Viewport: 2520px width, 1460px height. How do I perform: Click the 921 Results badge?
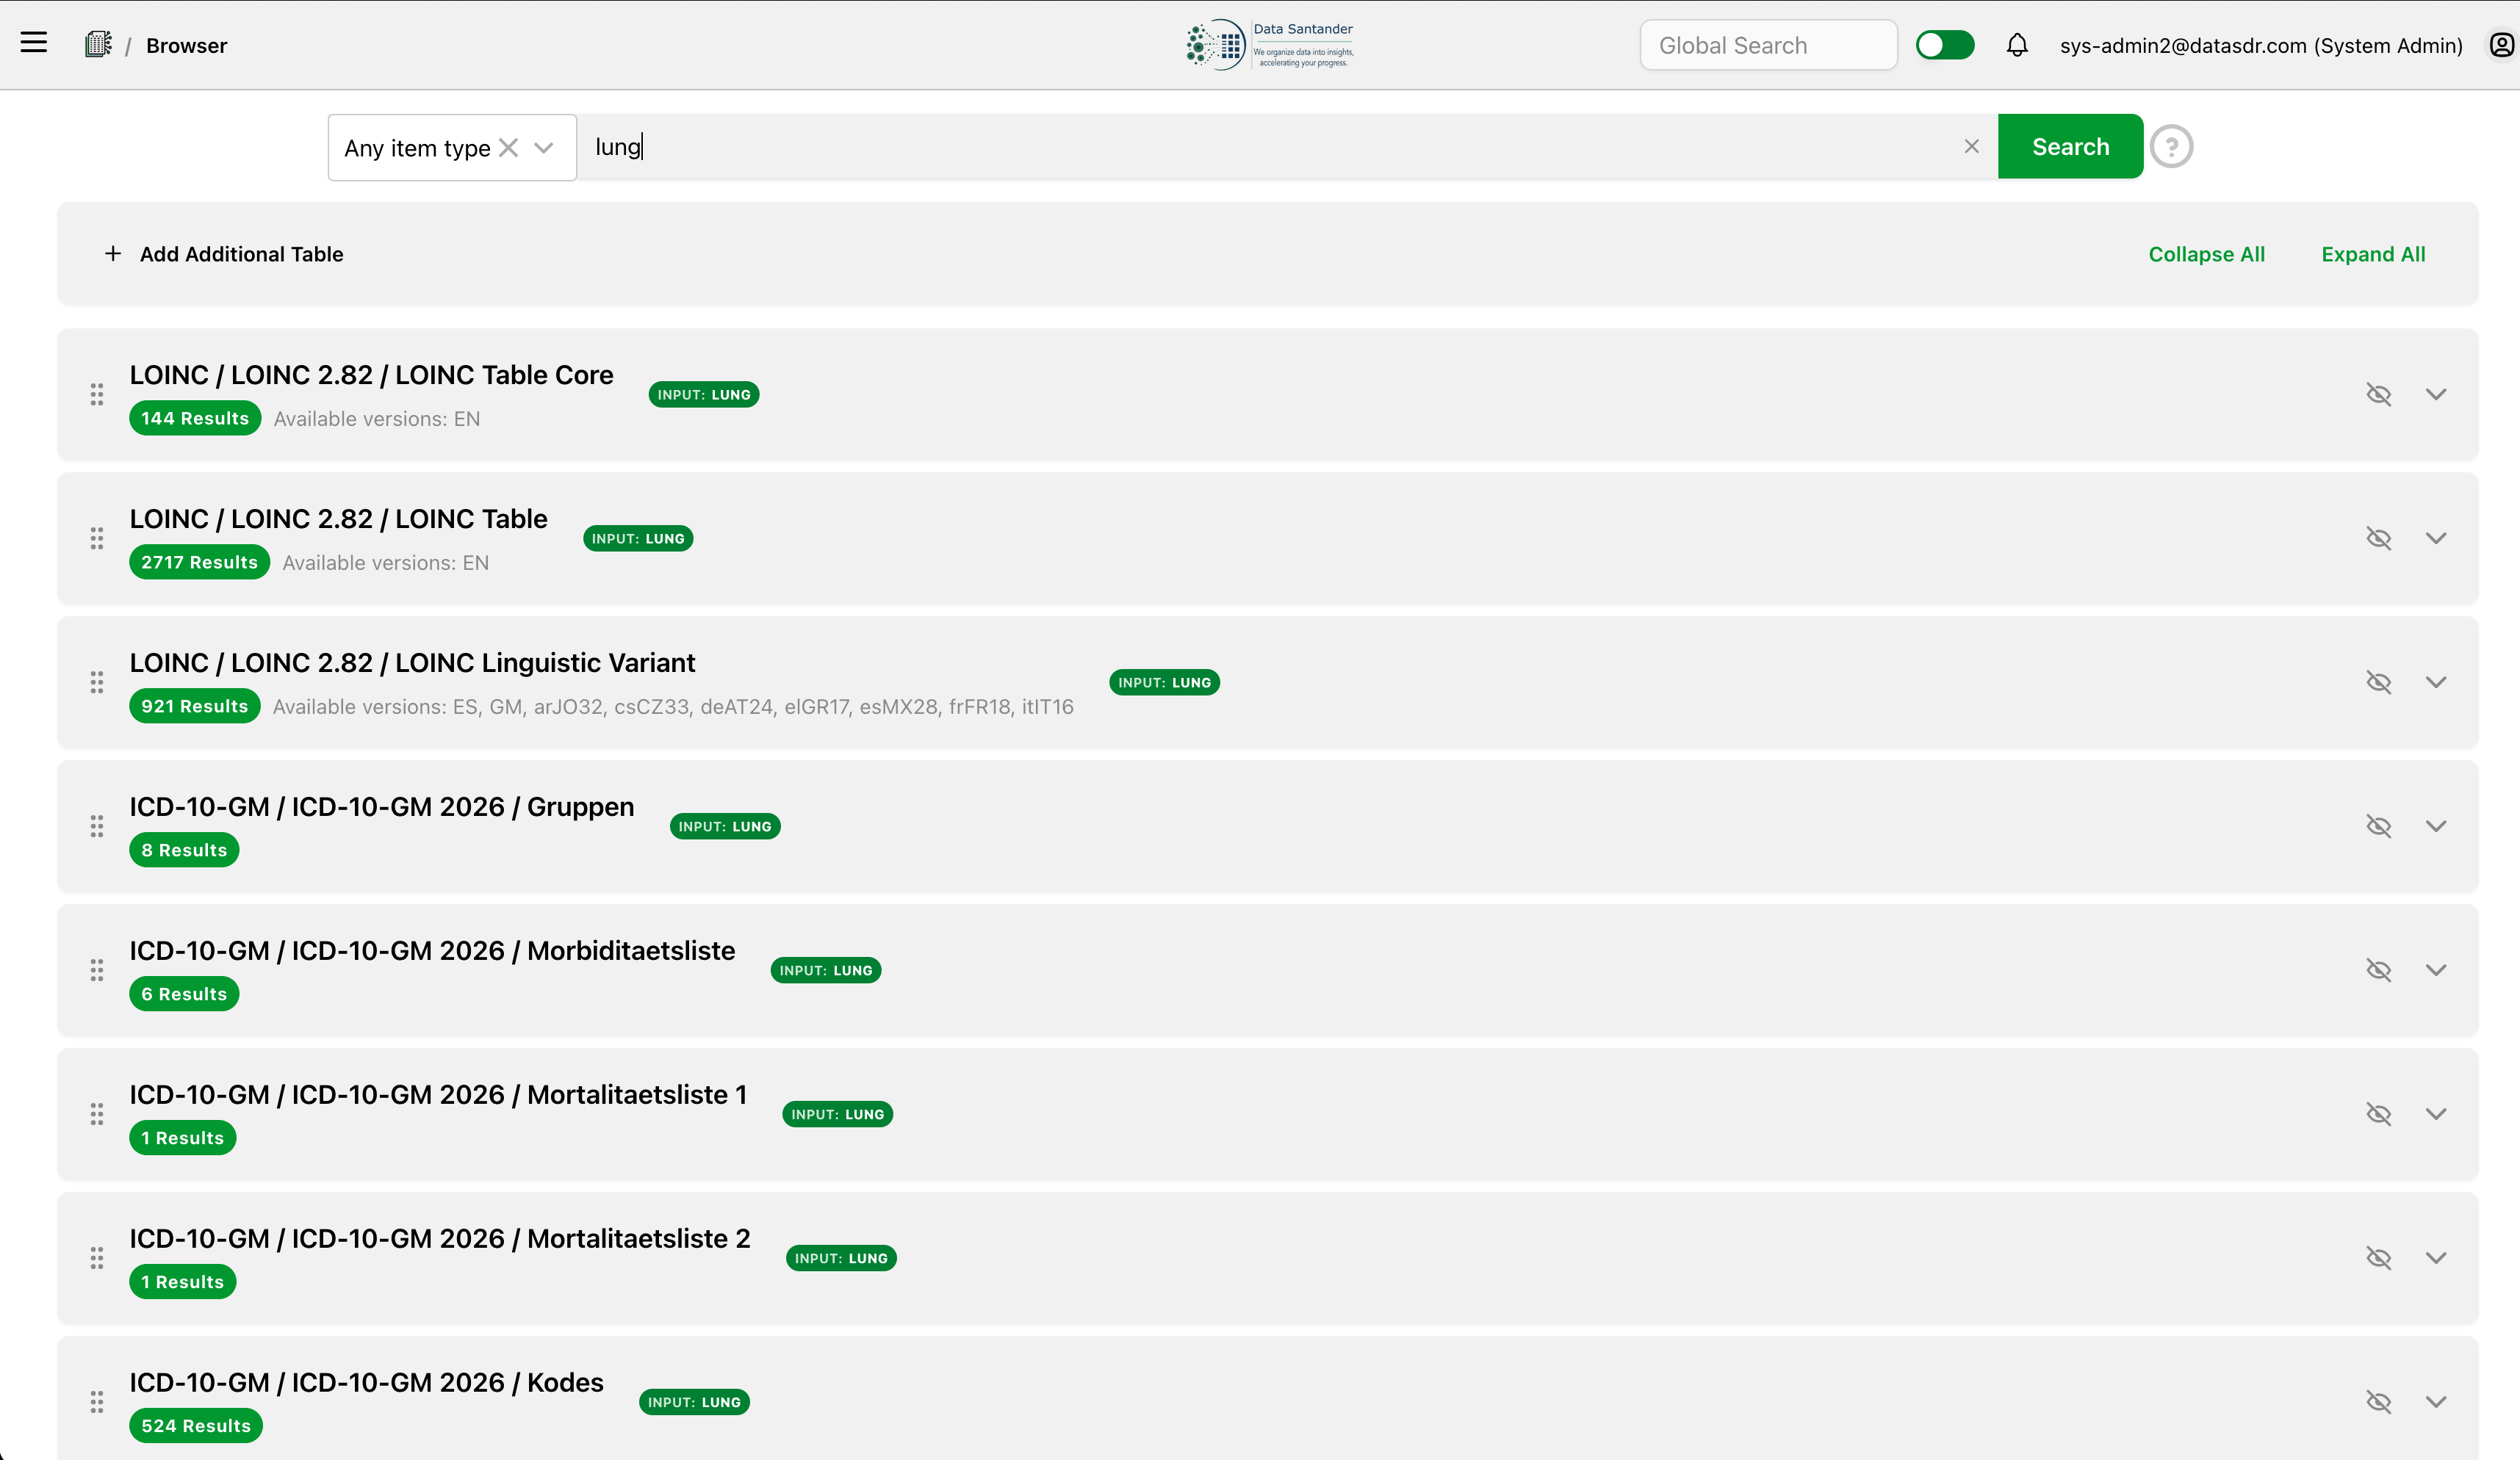pyautogui.click(x=194, y=706)
